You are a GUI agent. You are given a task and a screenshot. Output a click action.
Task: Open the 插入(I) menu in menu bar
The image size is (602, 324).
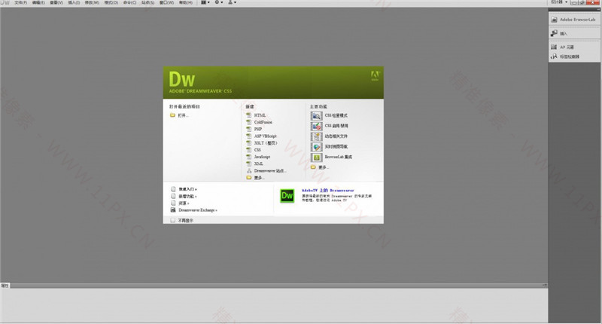point(74,2)
